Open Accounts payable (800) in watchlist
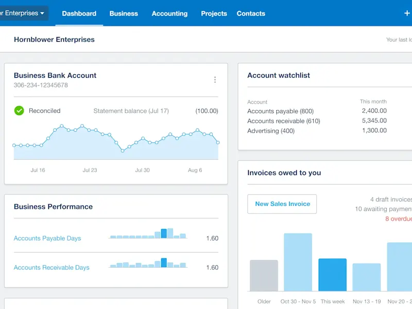The width and height of the screenshot is (412, 309). click(x=280, y=111)
